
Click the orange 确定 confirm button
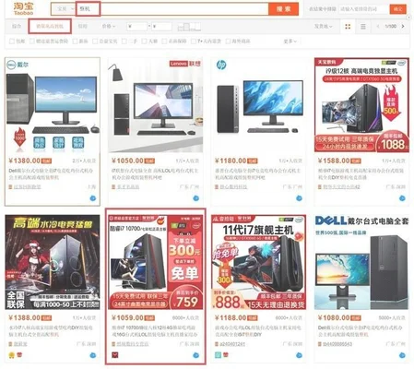[x=397, y=9]
